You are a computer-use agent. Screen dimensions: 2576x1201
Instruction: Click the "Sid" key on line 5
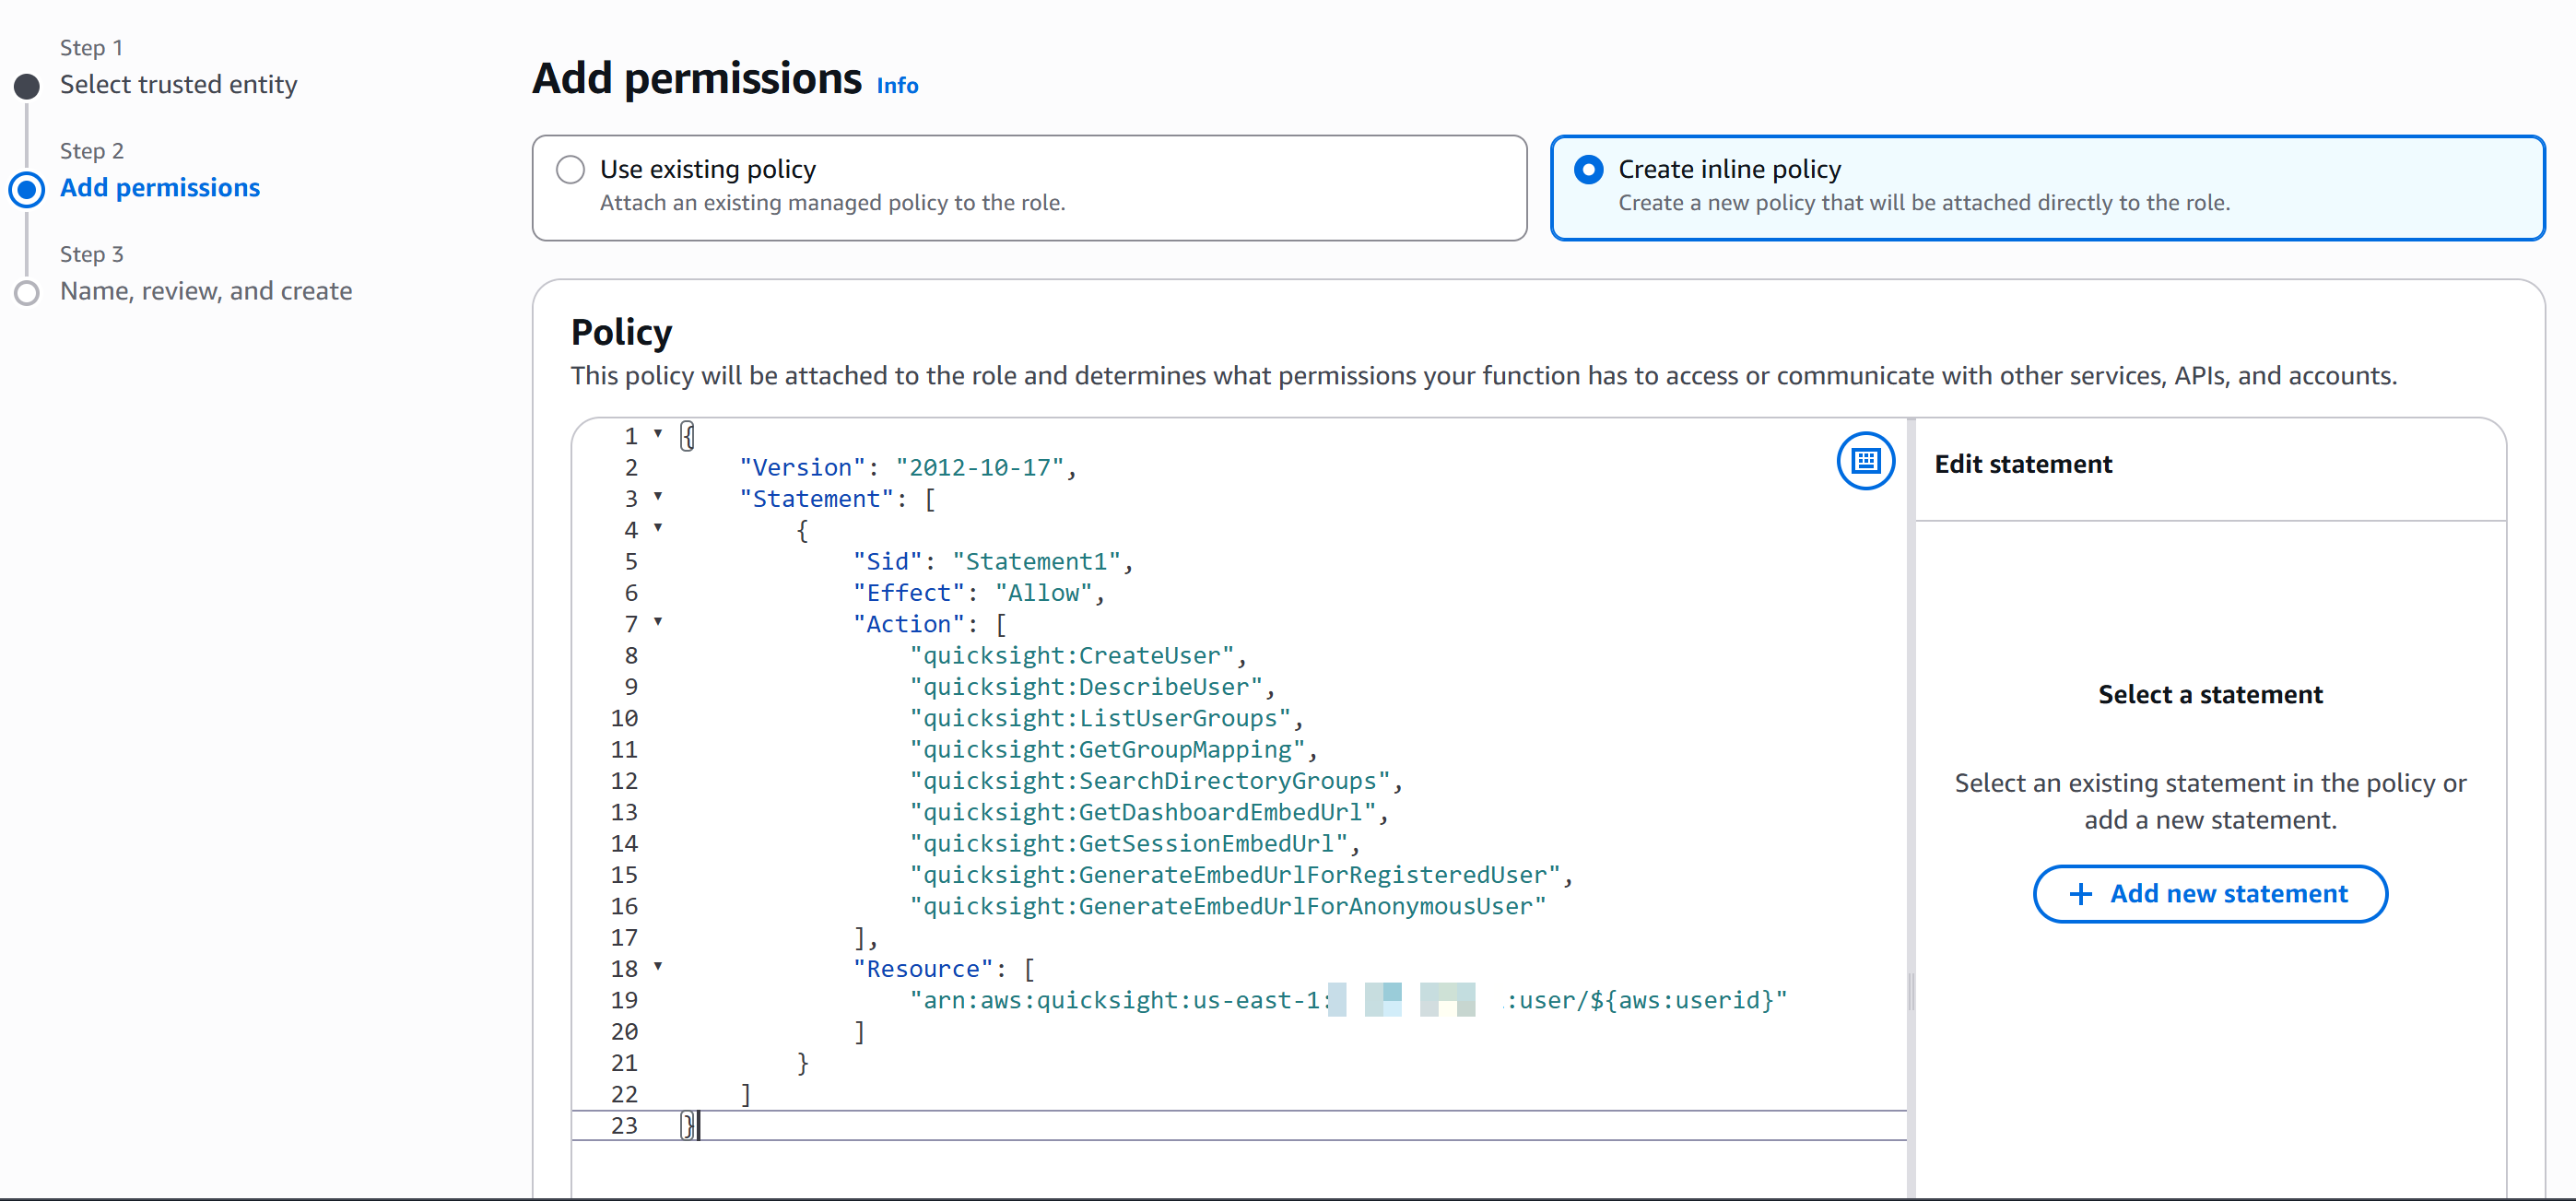pos(887,561)
